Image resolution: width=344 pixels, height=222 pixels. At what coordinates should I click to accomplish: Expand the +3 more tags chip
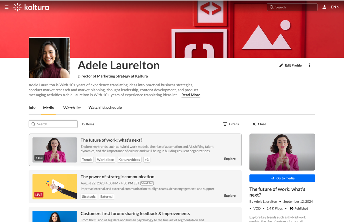click(147, 160)
